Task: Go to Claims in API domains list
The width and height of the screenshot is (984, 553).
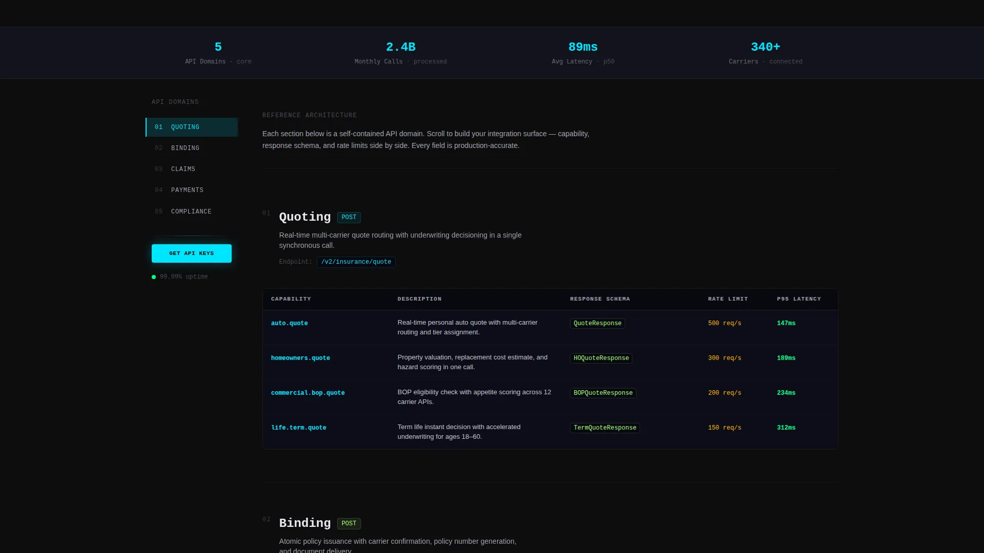Action: coord(192,169)
